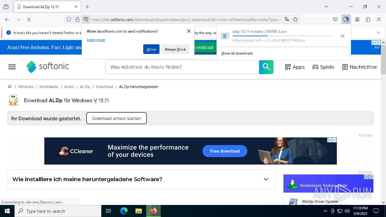This screenshot has width=386, height=217.
Task: Open the Firefox application menu
Action: [x=379, y=20]
